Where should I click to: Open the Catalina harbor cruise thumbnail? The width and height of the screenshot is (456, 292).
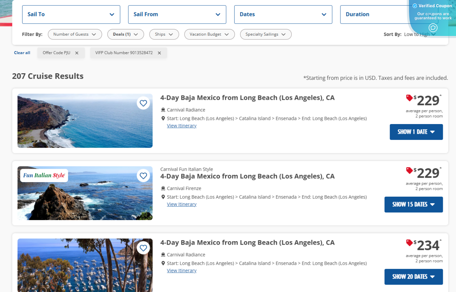[85, 265]
